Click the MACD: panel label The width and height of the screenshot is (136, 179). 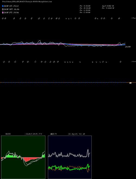point(8,134)
